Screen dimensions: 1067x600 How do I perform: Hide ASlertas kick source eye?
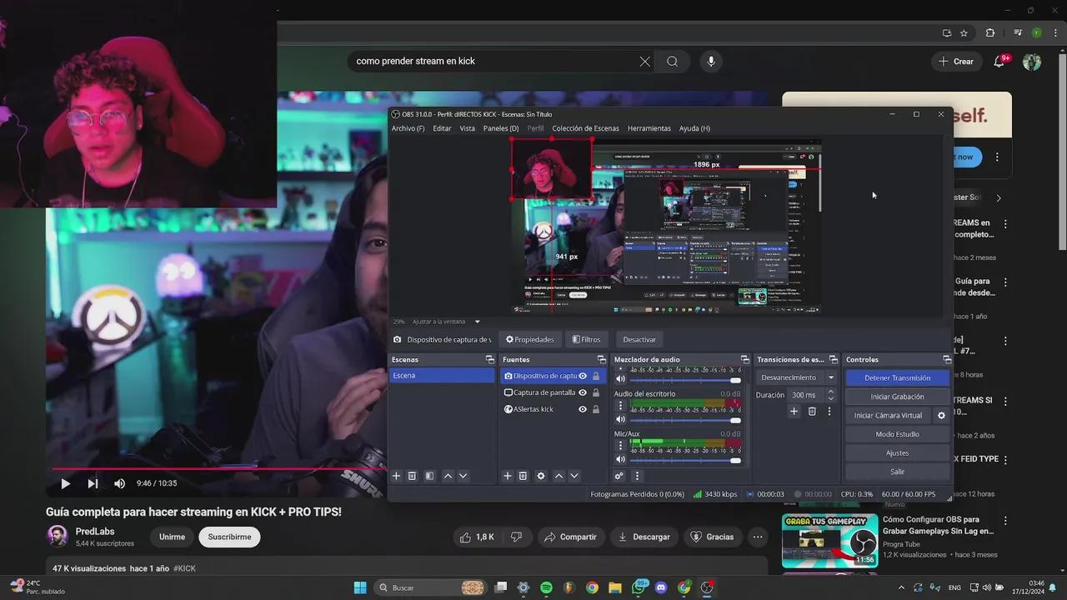[583, 409]
